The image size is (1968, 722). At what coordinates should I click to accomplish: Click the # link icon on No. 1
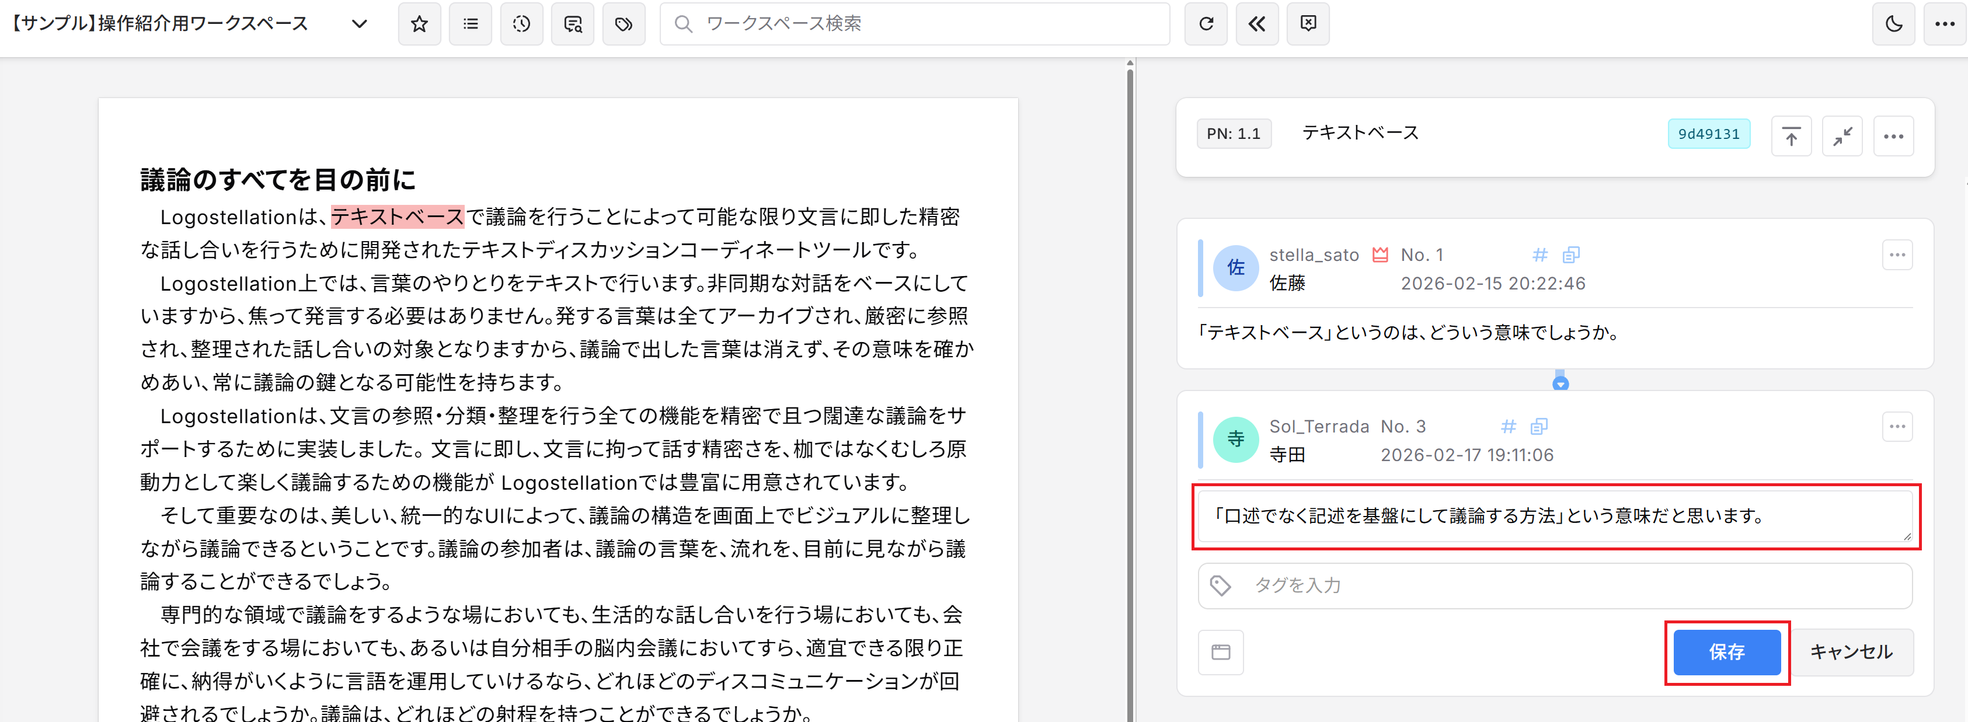[x=1540, y=254]
